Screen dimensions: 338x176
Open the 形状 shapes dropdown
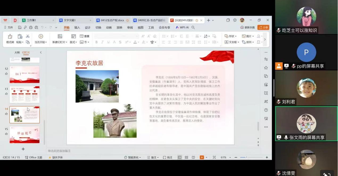click(x=230, y=36)
